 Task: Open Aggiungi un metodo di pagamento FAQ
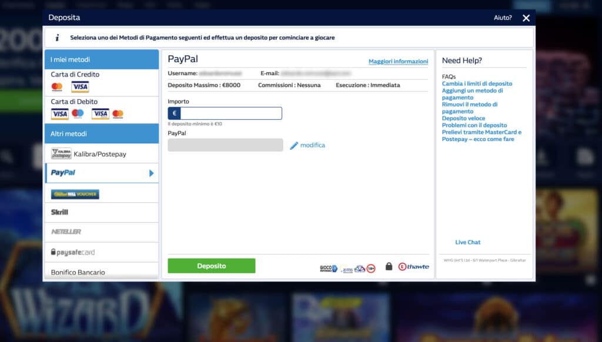point(472,94)
